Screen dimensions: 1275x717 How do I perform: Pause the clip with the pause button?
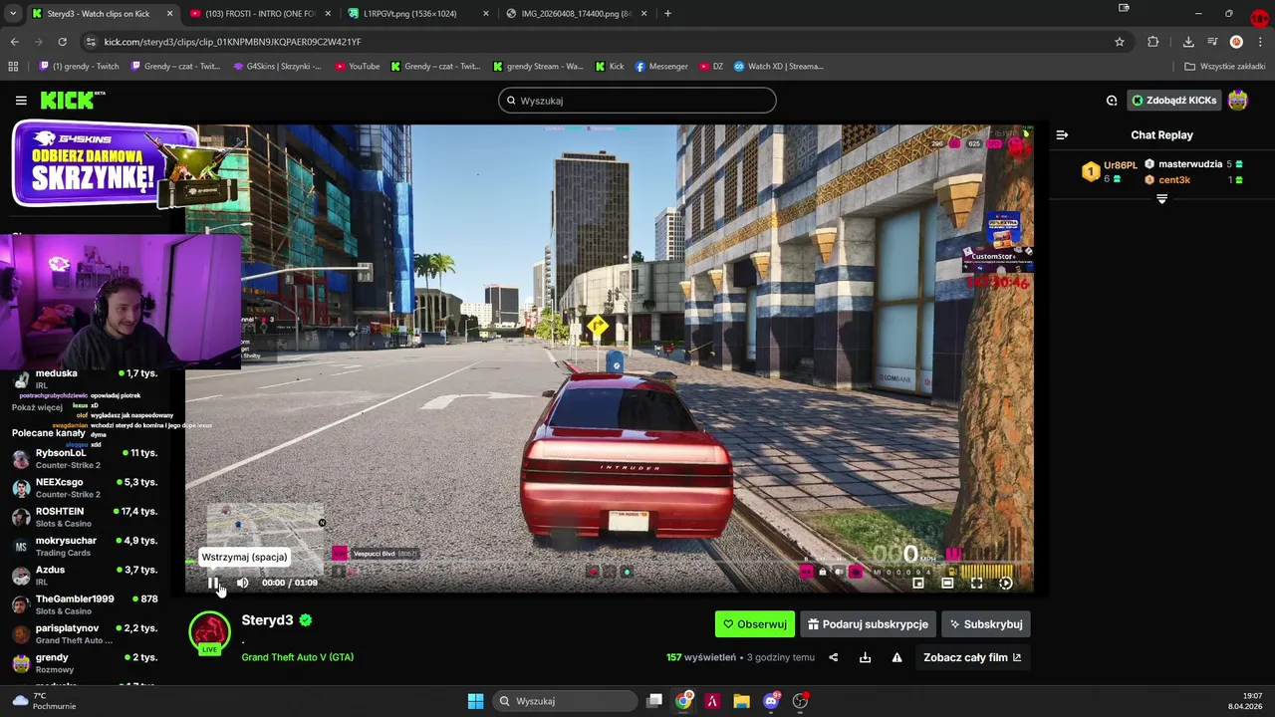point(213,583)
